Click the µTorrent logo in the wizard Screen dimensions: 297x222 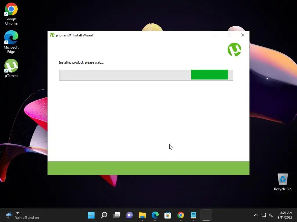point(234,49)
